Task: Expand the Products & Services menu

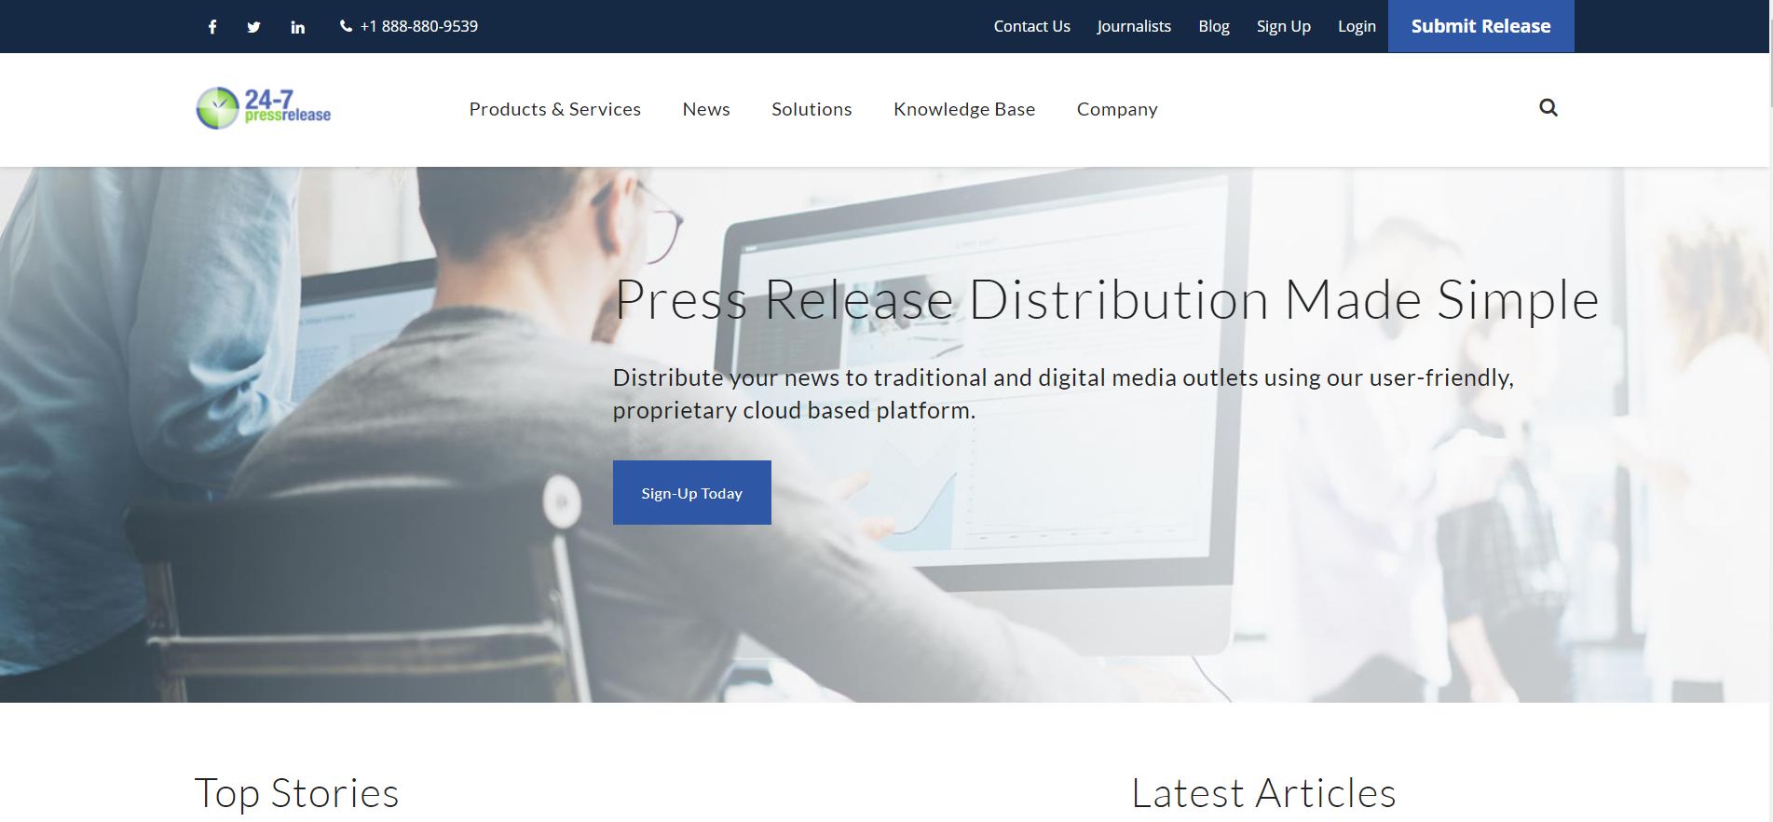Action: pyautogui.click(x=554, y=109)
